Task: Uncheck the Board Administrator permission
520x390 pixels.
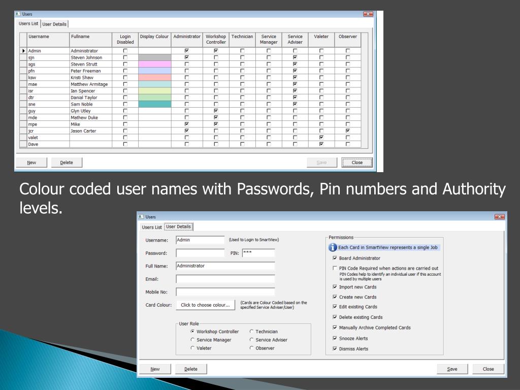Action: coord(335,258)
